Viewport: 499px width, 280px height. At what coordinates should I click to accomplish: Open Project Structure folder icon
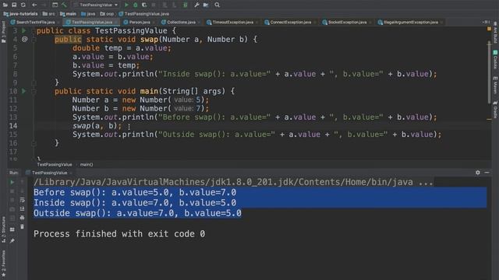(206, 5)
